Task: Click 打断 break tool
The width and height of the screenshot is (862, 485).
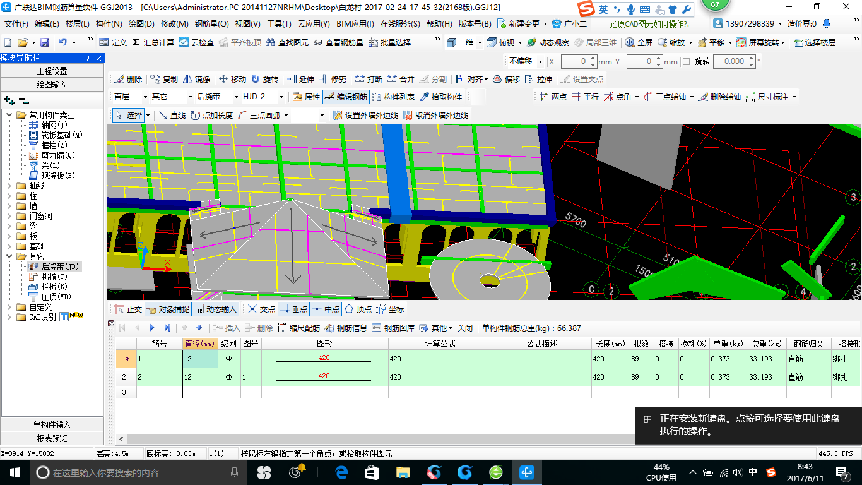Action: click(369, 79)
